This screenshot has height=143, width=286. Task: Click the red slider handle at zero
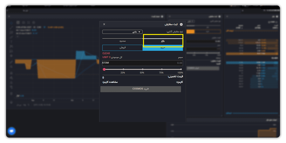[x=104, y=69]
